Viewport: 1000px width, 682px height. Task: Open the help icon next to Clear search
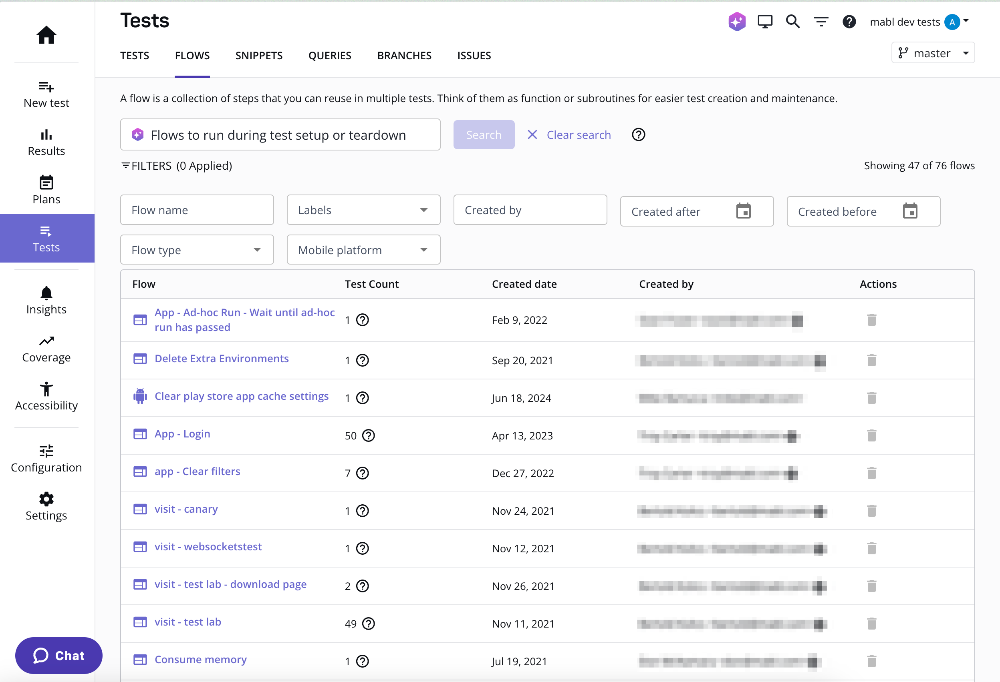638,135
